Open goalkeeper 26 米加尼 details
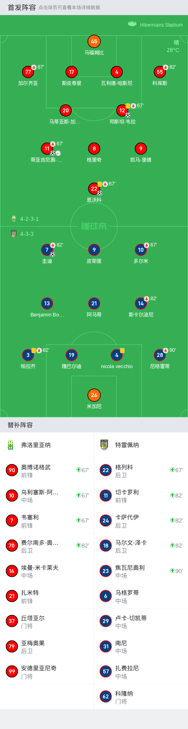 coord(94,395)
